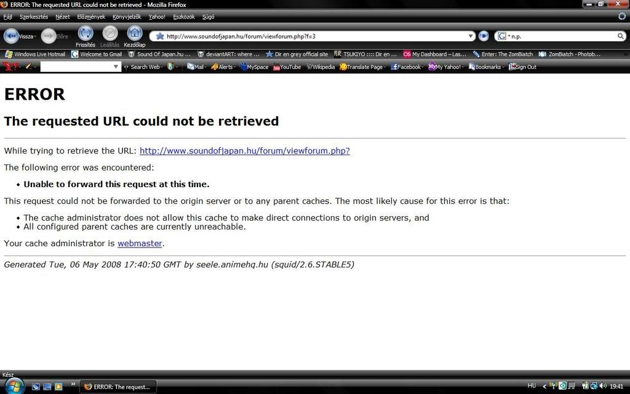
Task: Open the Wikipedia toolbar shortcut
Action: (x=321, y=67)
